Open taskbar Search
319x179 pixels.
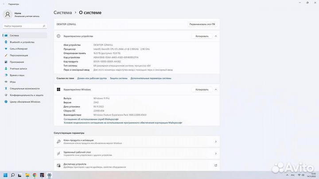12,175
